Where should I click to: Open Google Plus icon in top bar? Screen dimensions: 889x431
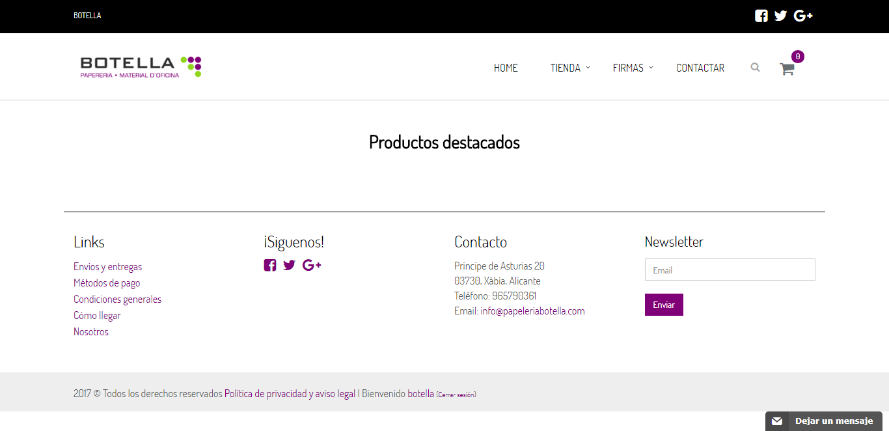(803, 16)
